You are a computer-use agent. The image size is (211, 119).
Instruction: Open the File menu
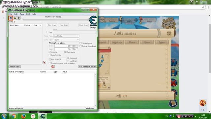(11, 14)
